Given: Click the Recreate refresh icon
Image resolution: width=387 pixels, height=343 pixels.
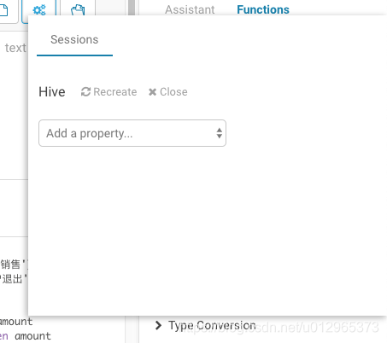Looking at the screenshot, I should click(x=85, y=92).
